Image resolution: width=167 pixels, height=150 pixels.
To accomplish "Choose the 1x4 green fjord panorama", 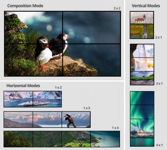I will [62, 139].
